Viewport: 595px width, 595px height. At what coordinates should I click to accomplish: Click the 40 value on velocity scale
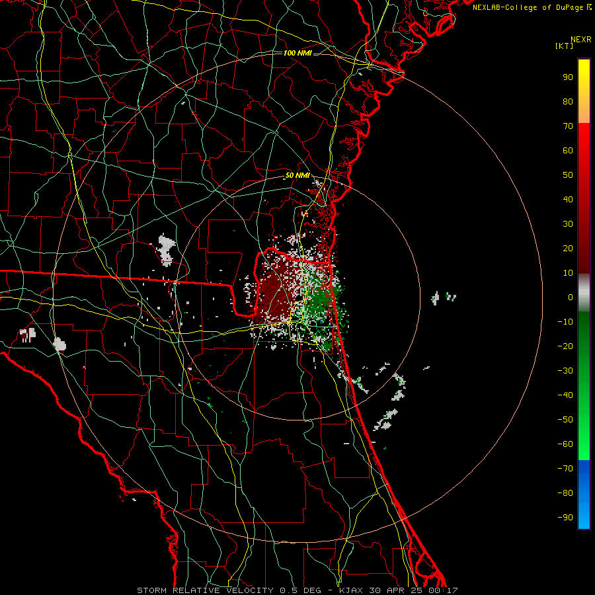click(x=568, y=199)
